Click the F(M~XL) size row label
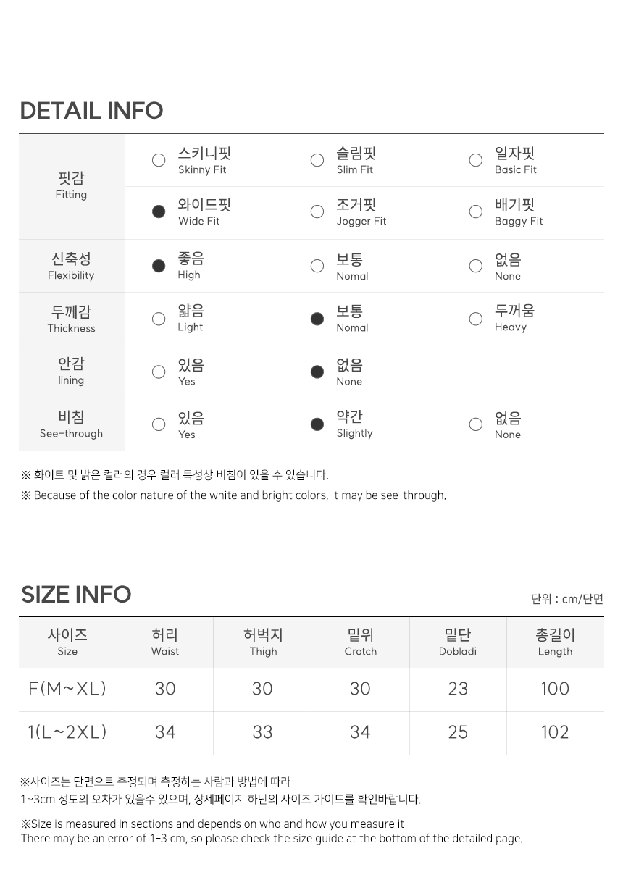Image resolution: width=623 pixels, height=880 pixels. pyautogui.click(x=67, y=689)
